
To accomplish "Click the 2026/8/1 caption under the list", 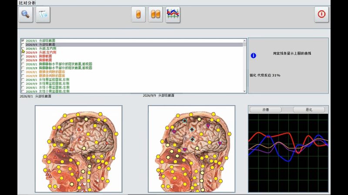I will pos(36,96).
